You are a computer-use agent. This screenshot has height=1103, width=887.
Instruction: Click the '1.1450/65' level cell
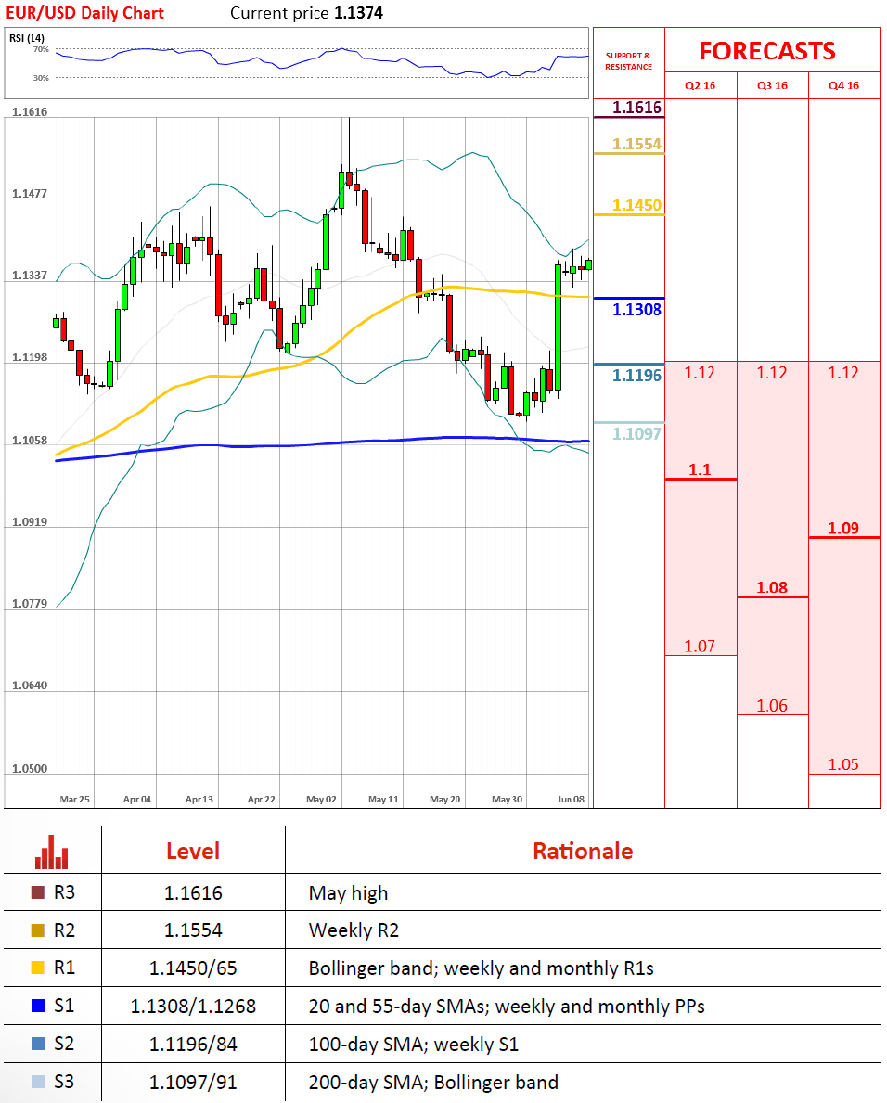tap(193, 968)
